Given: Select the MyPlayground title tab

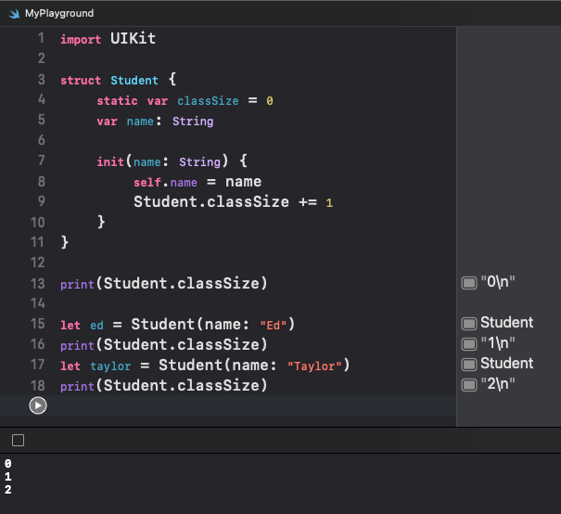Looking at the screenshot, I should tap(59, 13).
